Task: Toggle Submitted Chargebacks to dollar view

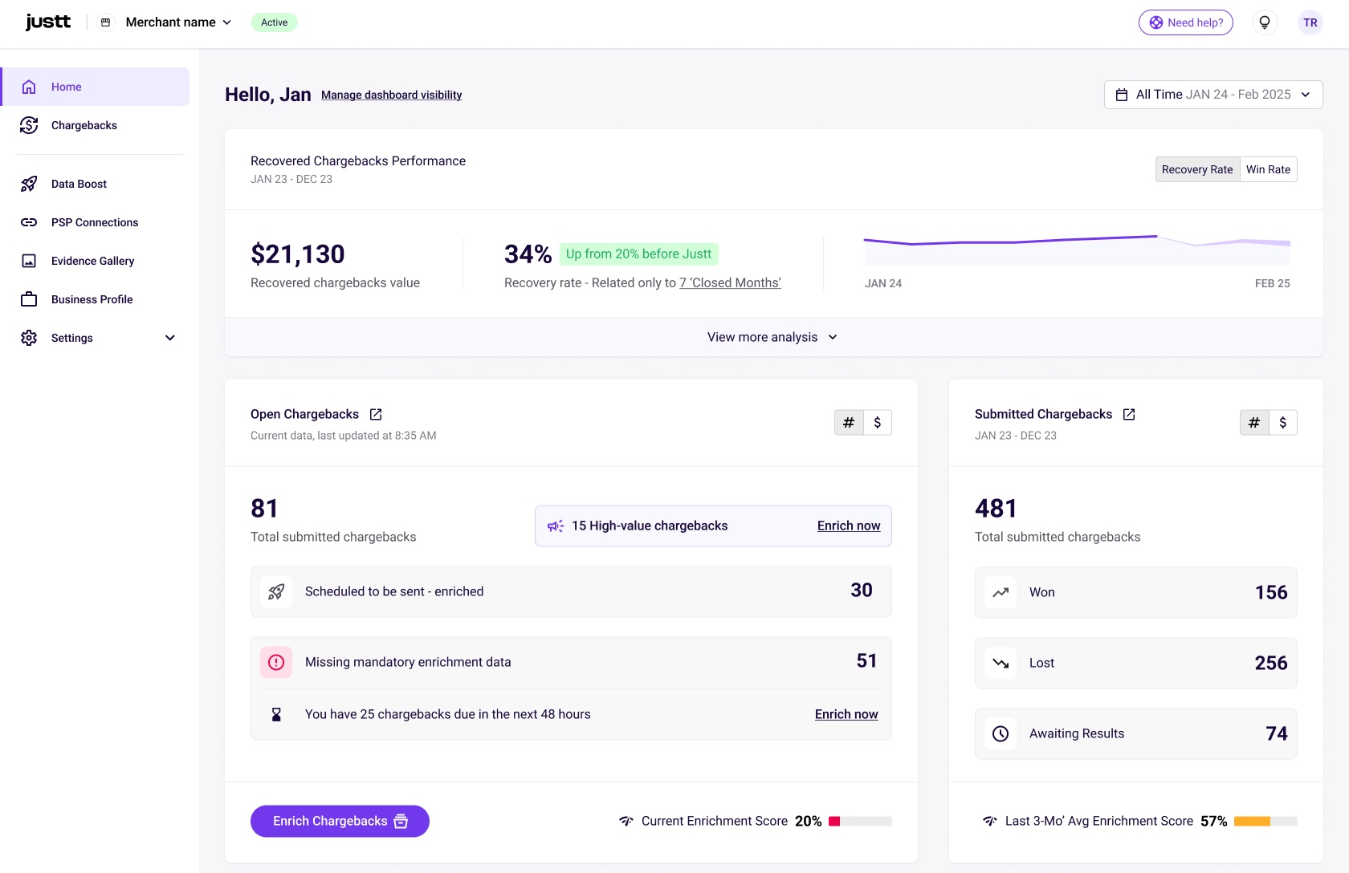Action: pyautogui.click(x=1282, y=423)
